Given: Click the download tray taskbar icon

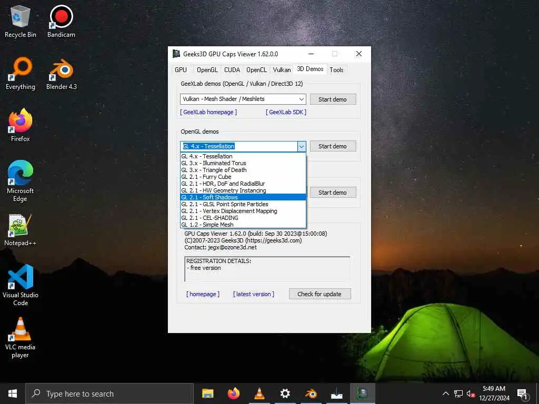Looking at the screenshot, I should point(336,393).
